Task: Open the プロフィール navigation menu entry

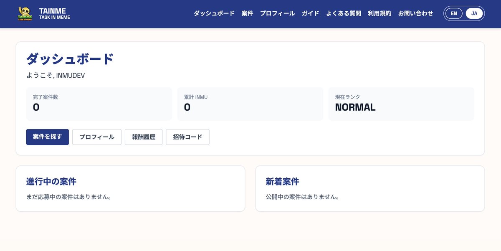Action: point(277,13)
